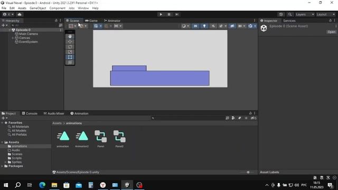
Task: Open the Component menu
Action: pyautogui.click(x=58, y=8)
